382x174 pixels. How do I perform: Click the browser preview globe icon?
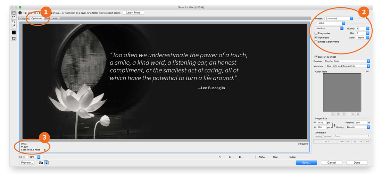point(41,163)
